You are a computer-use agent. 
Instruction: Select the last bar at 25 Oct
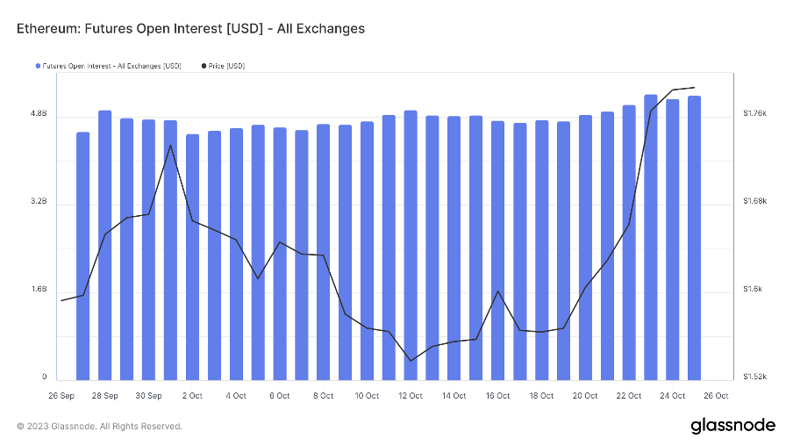tap(694, 237)
